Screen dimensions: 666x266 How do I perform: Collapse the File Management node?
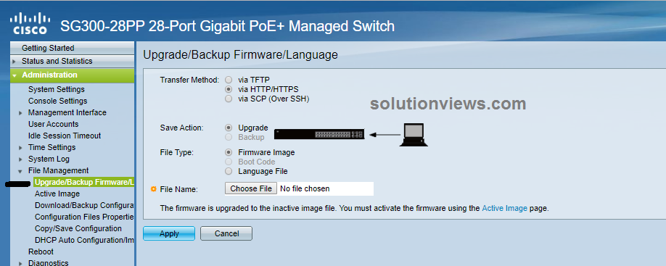coord(20,171)
